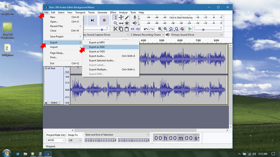
Task: Adjust the recording volume slider knob
Action: tap(102, 30)
